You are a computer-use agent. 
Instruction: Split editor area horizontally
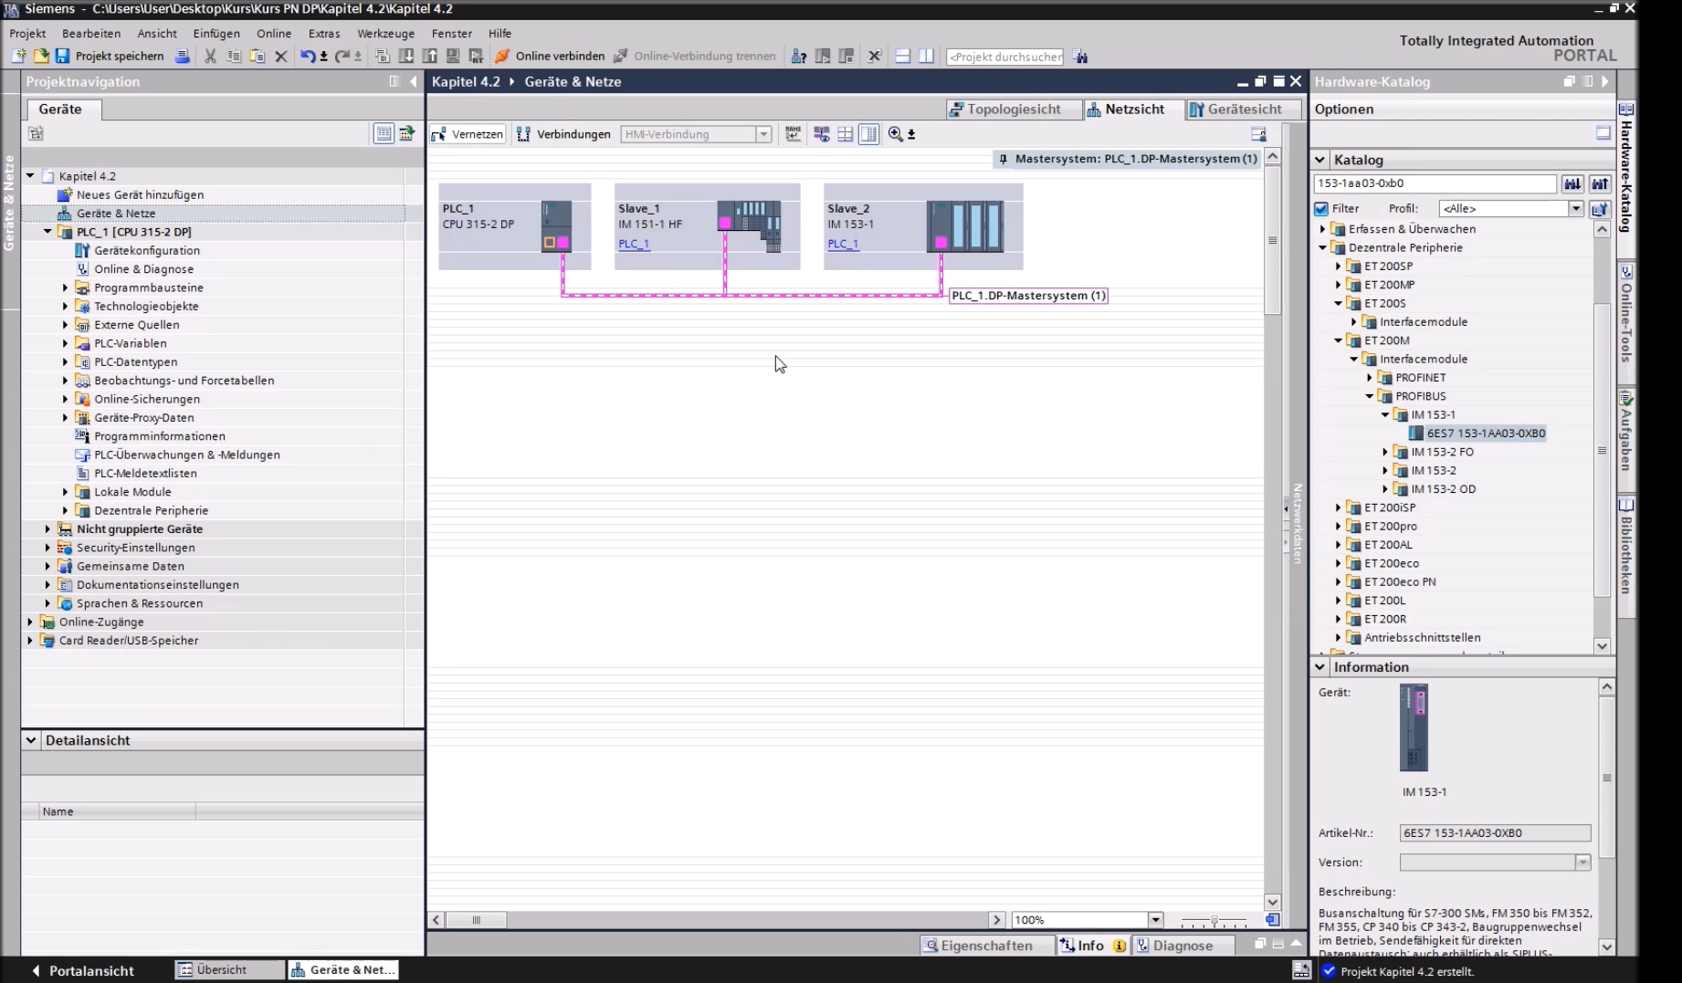[x=902, y=57]
